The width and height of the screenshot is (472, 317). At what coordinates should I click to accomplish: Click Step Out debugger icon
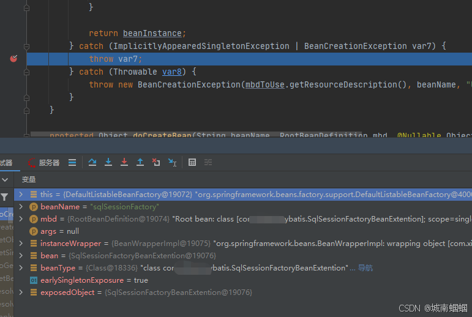pyautogui.click(x=140, y=163)
